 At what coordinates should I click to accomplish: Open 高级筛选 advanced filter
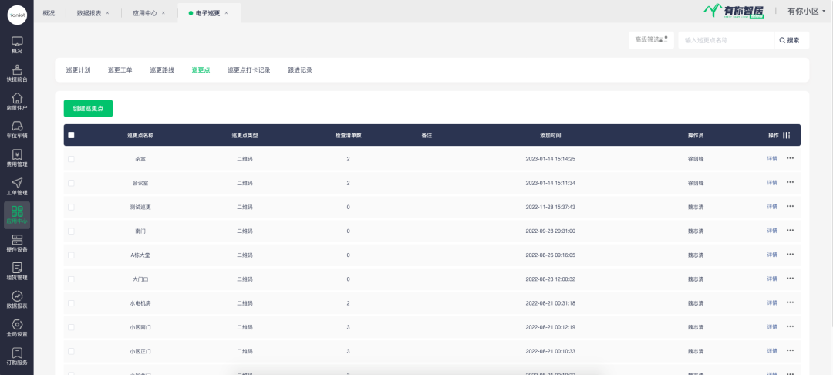(x=650, y=40)
